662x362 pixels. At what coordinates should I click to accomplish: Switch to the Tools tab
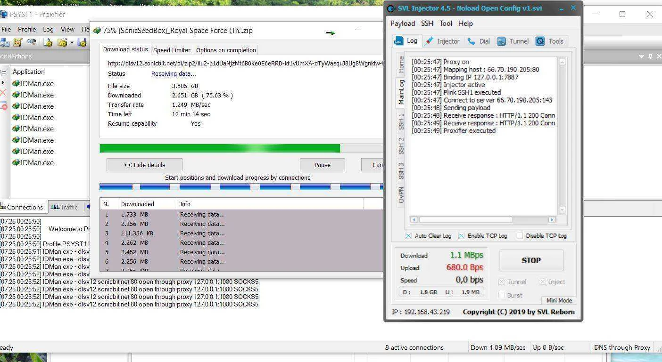550,41
